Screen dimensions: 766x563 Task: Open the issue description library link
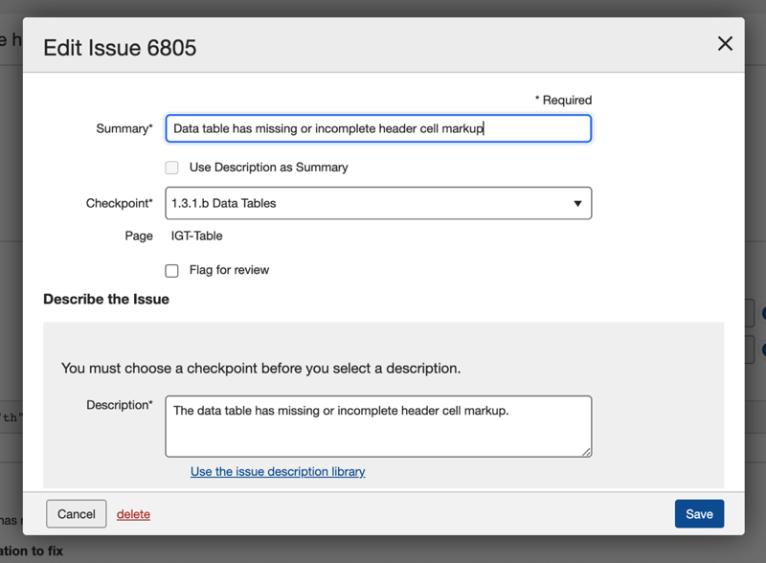[278, 471]
